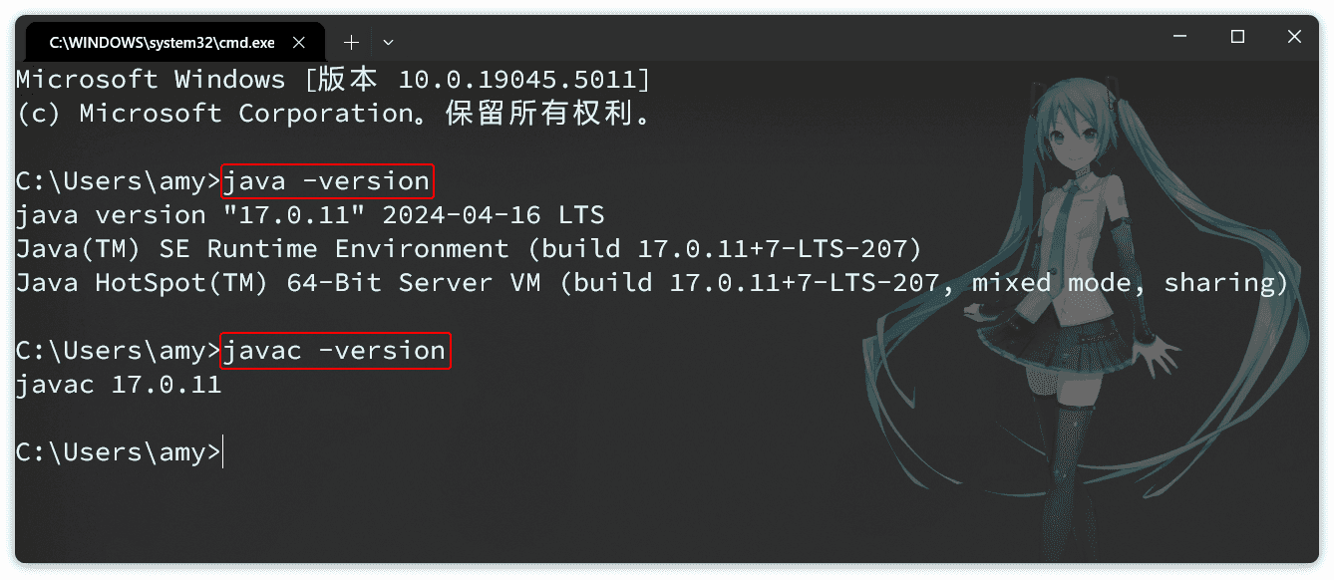This screenshot has width=1334, height=580.
Task: Click the 'javac 17.0.11' output line
Action: (x=119, y=385)
